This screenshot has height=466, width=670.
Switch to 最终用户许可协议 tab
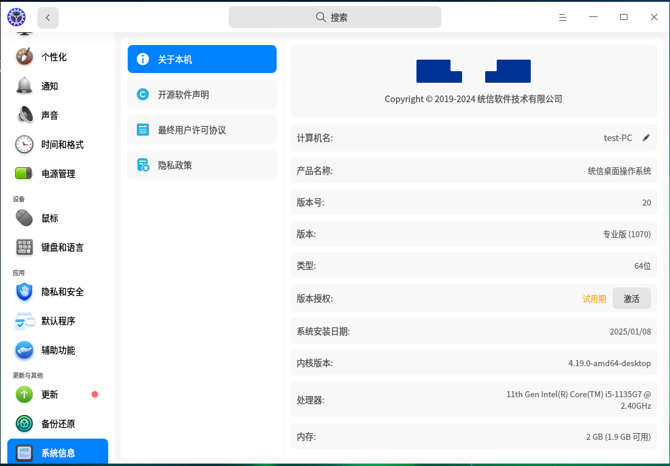(x=202, y=130)
